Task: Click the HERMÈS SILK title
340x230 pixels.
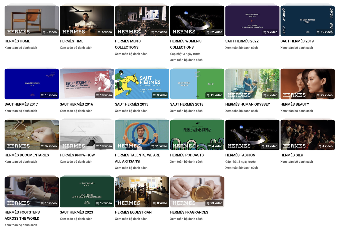Action: pyautogui.click(x=292, y=155)
